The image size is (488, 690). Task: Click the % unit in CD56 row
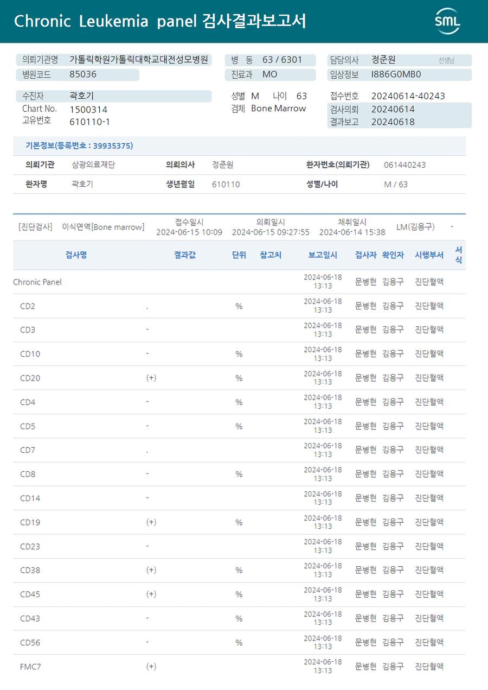(239, 642)
